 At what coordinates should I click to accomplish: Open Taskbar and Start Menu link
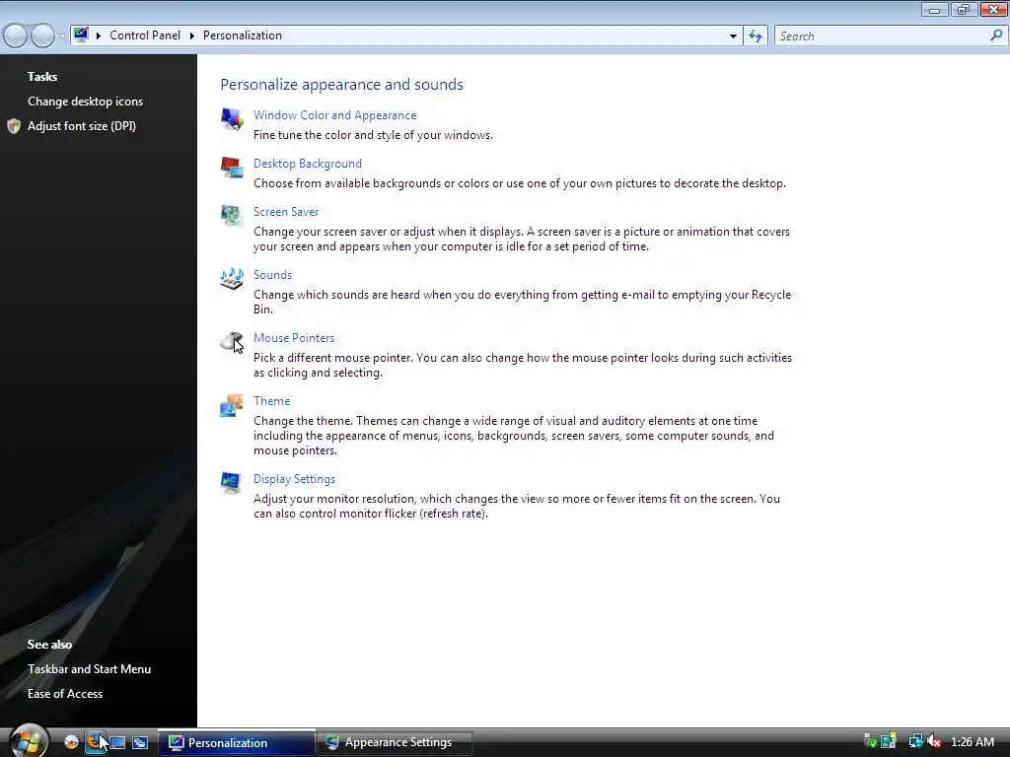(x=89, y=669)
